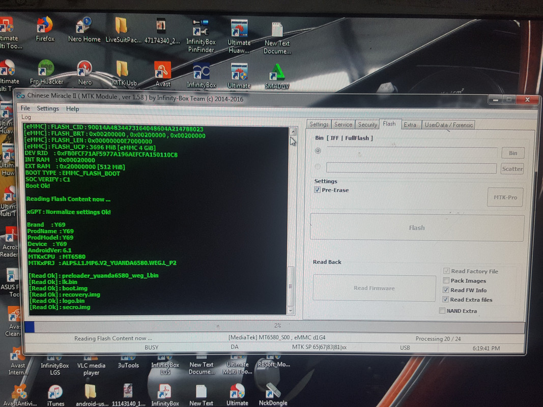
Task: Click '[Read Ok] : recovery.img' log line
Action: click(x=65, y=295)
